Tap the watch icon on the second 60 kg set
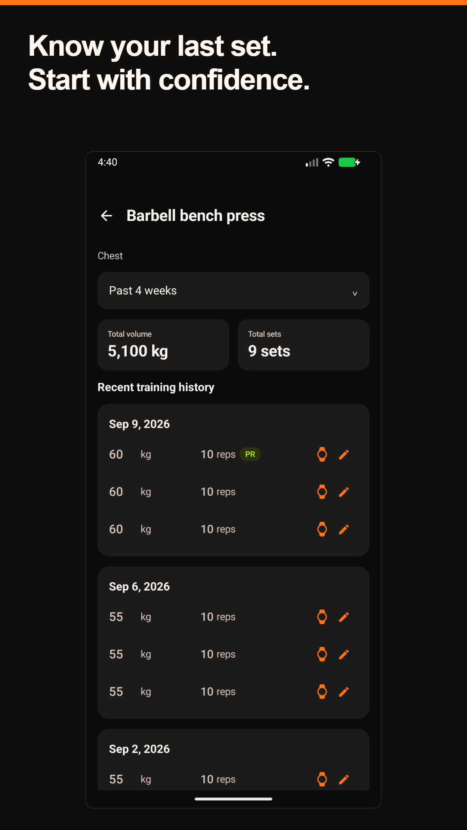 click(x=322, y=492)
